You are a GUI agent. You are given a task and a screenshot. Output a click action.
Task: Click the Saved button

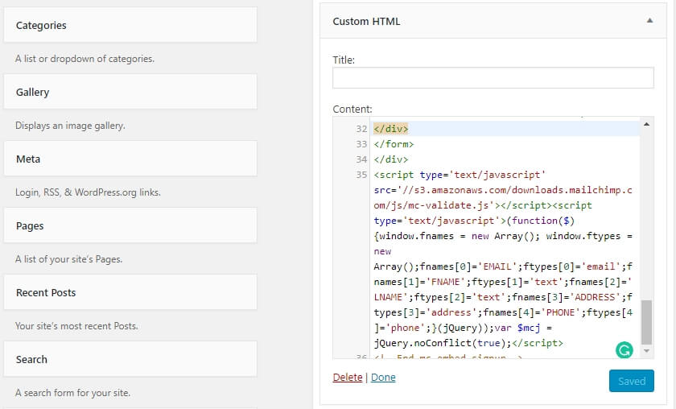632,381
